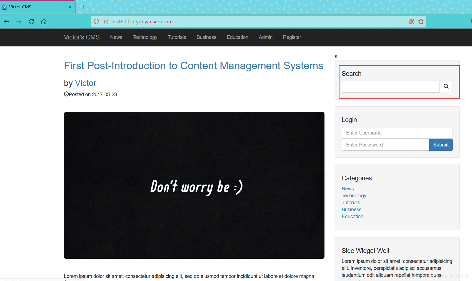
Task: Click the back navigation arrow
Action: tap(6, 21)
